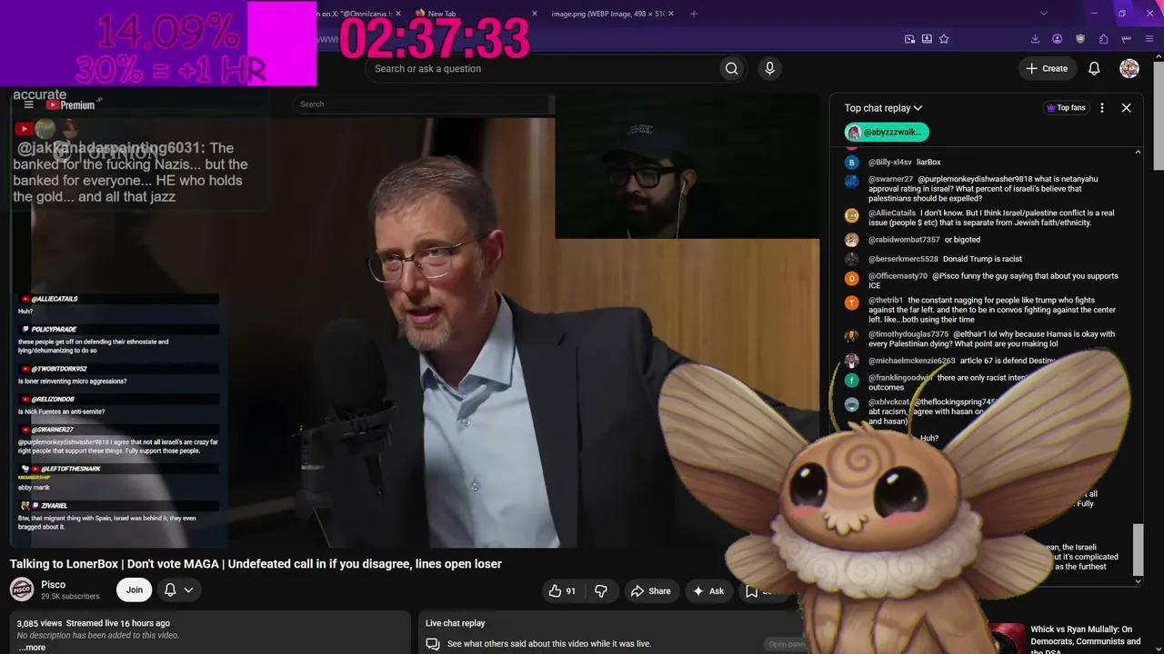The width and height of the screenshot is (1164, 654).
Task: Click the @Billy-xl4sv chat avatar
Action: (851, 163)
